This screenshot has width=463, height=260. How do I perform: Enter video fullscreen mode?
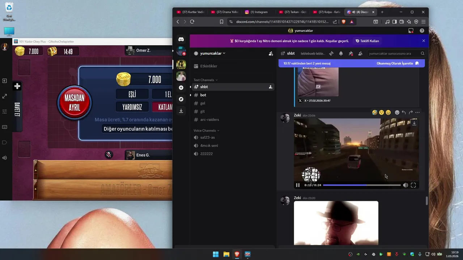click(x=413, y=185)
